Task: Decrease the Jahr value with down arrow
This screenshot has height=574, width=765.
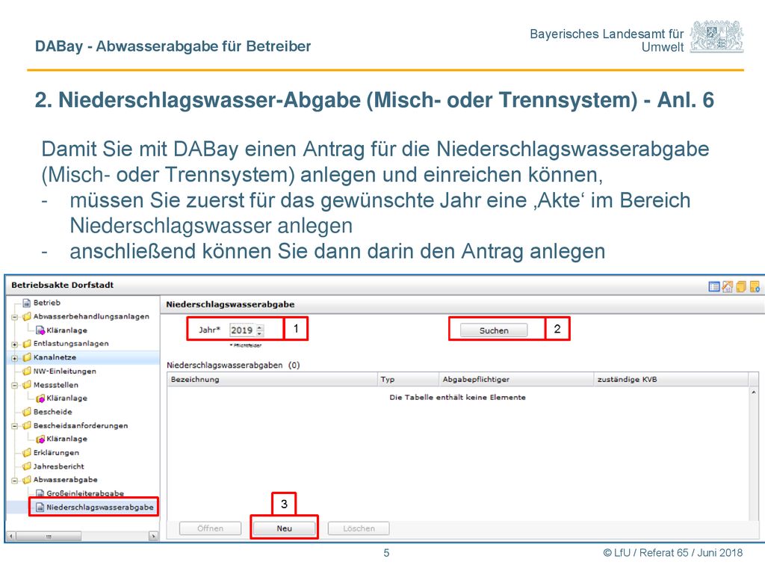Action: point(260,333)
